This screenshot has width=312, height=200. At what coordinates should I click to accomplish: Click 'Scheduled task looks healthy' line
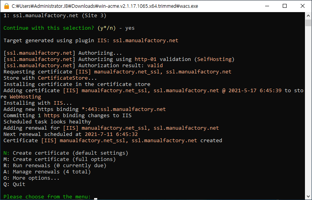pos(47,122)
